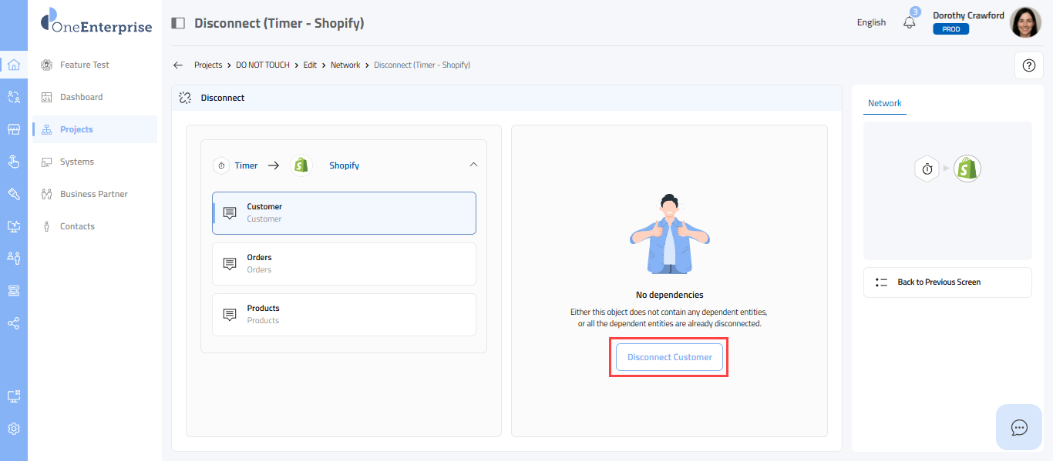Click the Disconnect Customer button

point(669,357)
